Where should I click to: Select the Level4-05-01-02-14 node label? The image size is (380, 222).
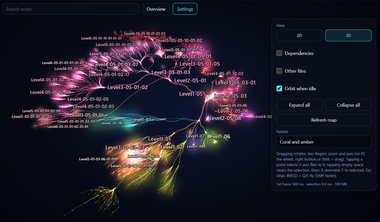click(x=51, y=80)
